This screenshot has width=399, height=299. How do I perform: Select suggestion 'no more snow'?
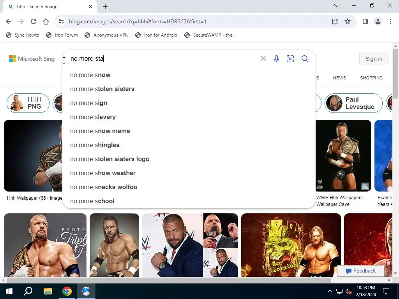tap(189, 75)
